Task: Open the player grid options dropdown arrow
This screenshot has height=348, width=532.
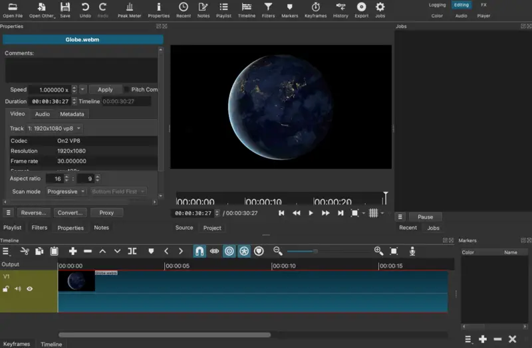Action: [x=382, y=213]
